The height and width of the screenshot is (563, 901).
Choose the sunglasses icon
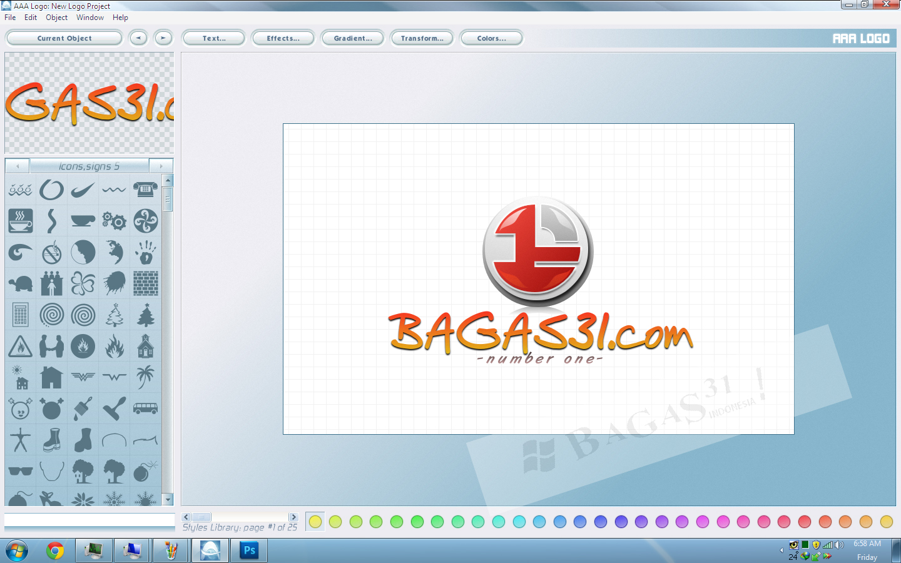click(21, 471)
